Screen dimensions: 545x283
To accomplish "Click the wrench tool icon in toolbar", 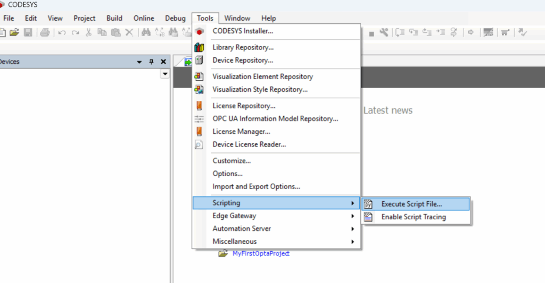I will tap(384, 32).
